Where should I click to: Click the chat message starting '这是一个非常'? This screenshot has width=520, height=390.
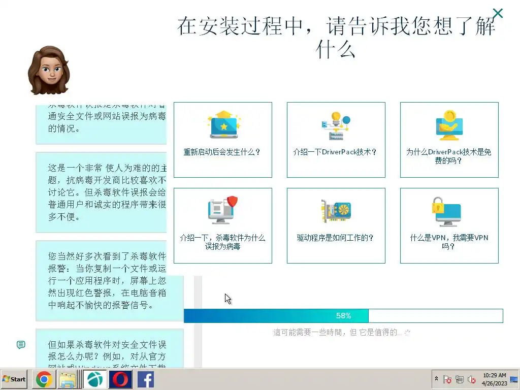point(101,192)
